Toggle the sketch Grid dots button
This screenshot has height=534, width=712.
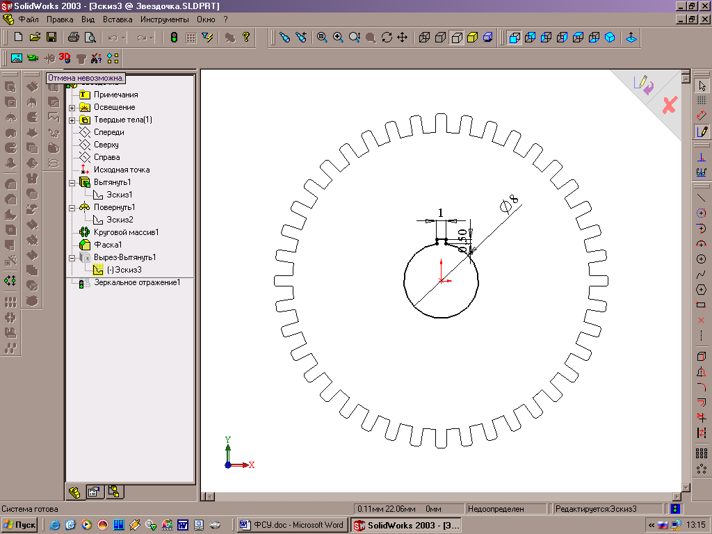[x=702, y=100]
